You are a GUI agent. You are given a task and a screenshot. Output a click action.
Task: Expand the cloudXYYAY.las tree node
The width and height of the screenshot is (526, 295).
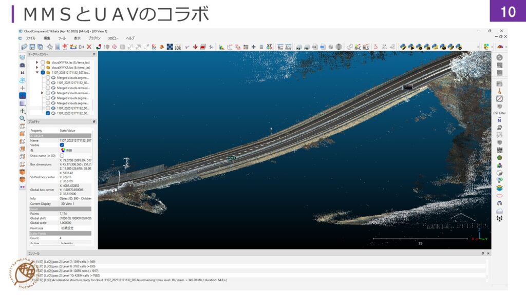click(37, 62)
